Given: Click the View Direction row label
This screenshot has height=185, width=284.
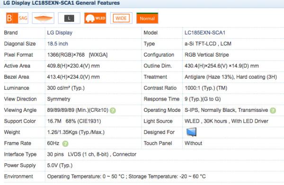Looking at the screenshot, I should point(20,99).
